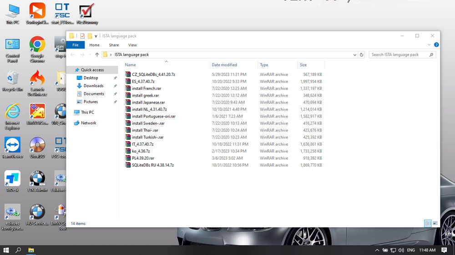This screenshot has width=455, height=255.
Task: Open the 11:48 AM taskbar clock
Action: (x=427, y=250)
